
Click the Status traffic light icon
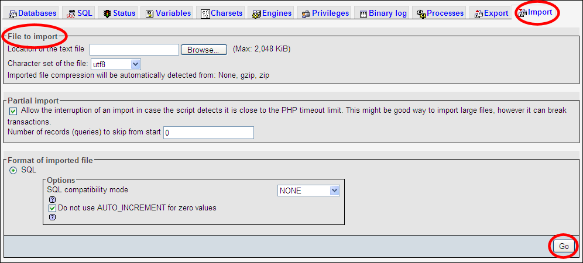coord(108,14)
